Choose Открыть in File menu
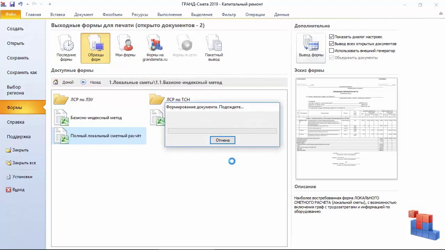Image resolution: width=445 pixels, height=250 pixels. pos(16,43)
